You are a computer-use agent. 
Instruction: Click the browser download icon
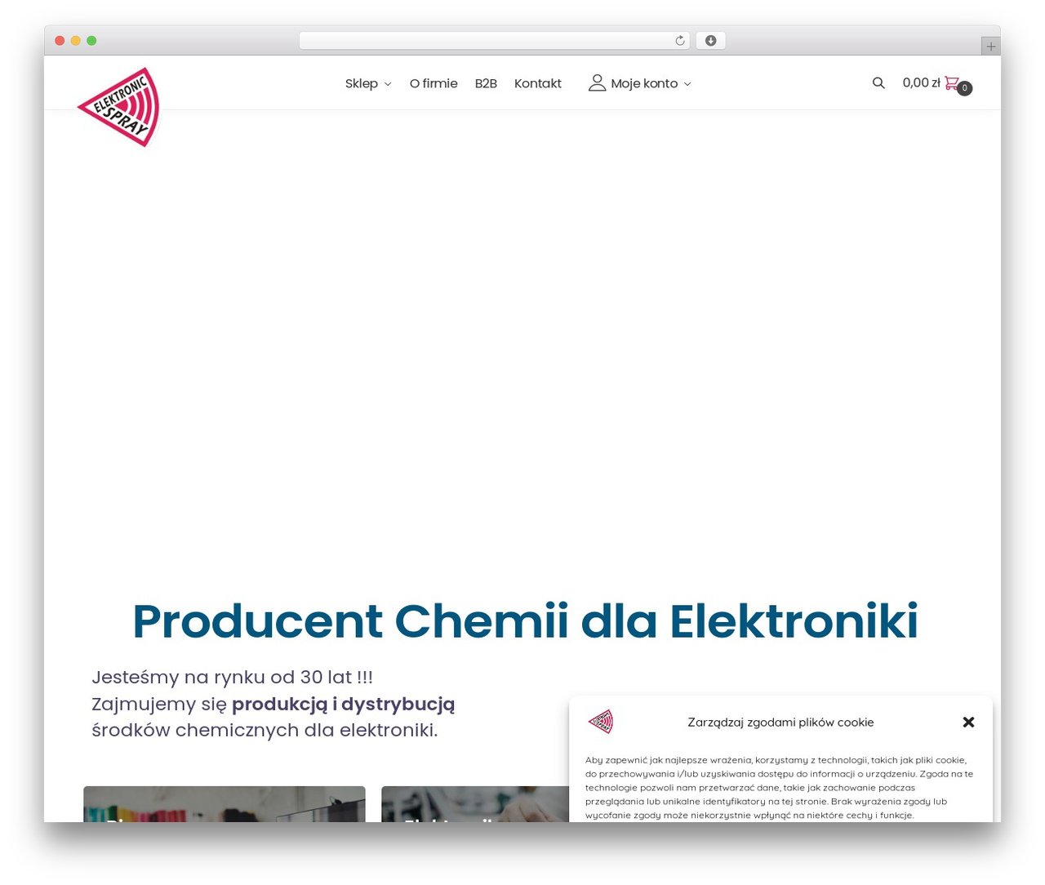tap(711, 41)
